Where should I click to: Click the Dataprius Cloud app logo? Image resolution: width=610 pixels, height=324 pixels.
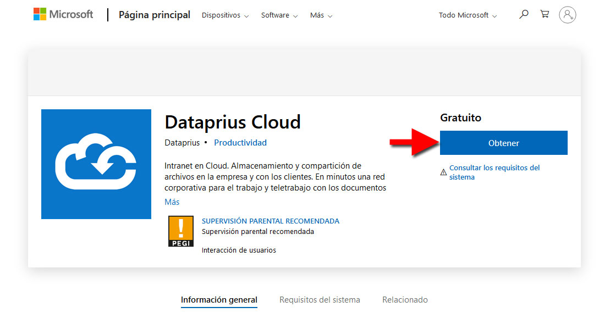tap(96, 164)
